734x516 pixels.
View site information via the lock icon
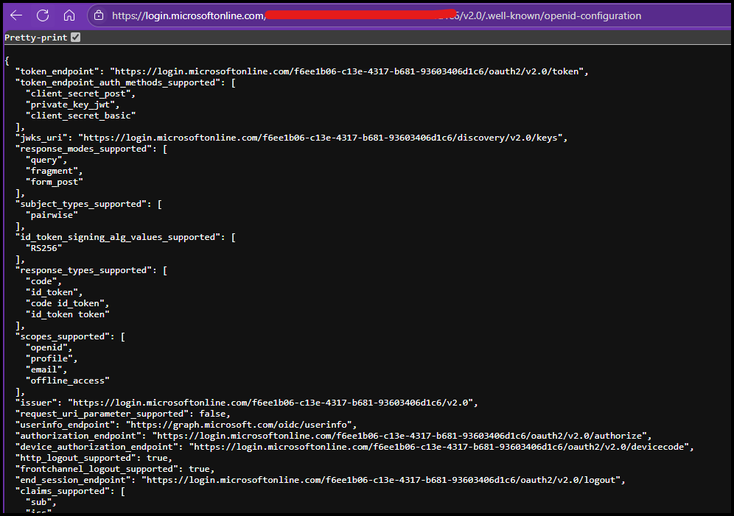[x=99, y=15]
